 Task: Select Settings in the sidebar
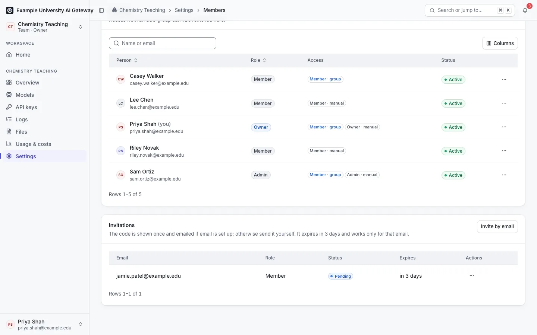[x=44, y=156]
